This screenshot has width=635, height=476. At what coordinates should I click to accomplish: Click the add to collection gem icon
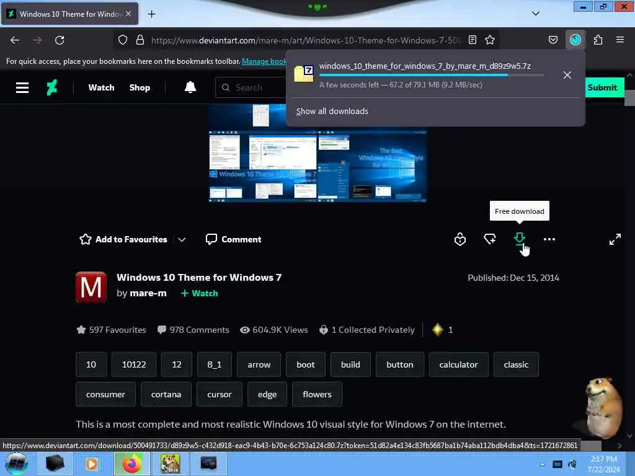490,239
